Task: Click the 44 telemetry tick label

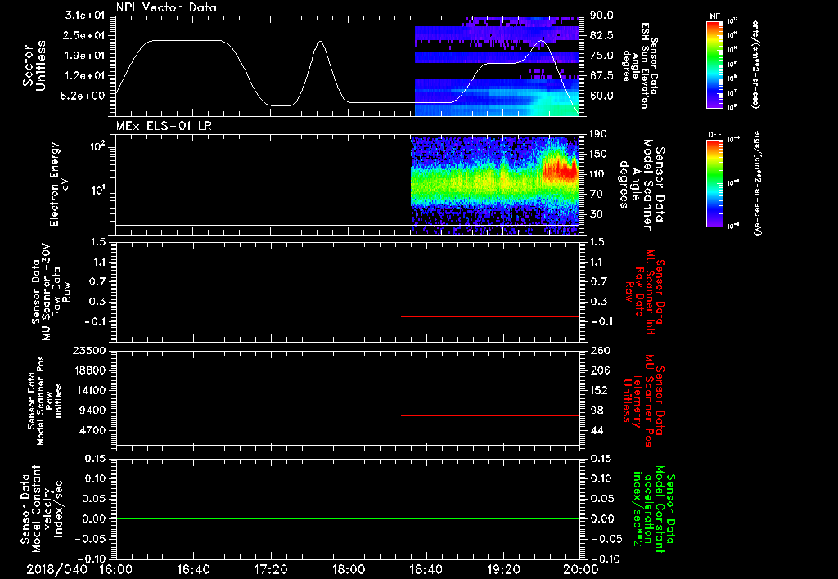Action: click(x=597, y=430)
